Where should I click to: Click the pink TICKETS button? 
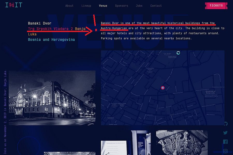[x=216, y=6]
